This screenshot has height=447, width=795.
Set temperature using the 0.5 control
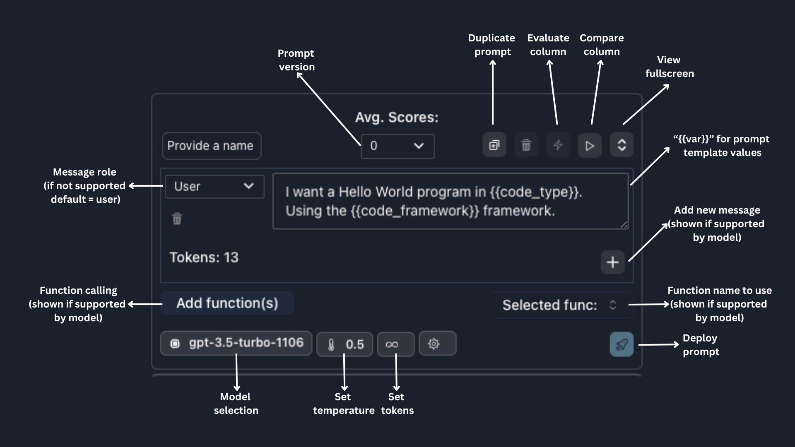pos(344,344)
